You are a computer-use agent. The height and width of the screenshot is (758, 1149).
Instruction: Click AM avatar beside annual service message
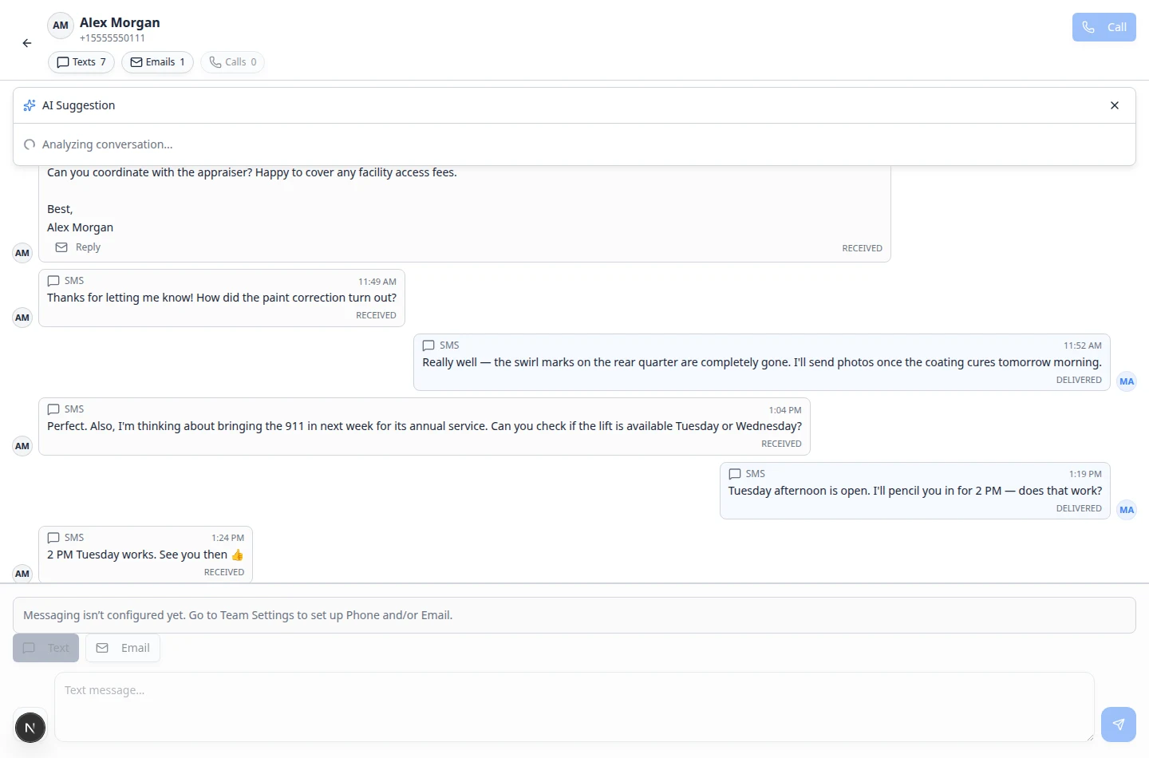(x=22, y=446)
